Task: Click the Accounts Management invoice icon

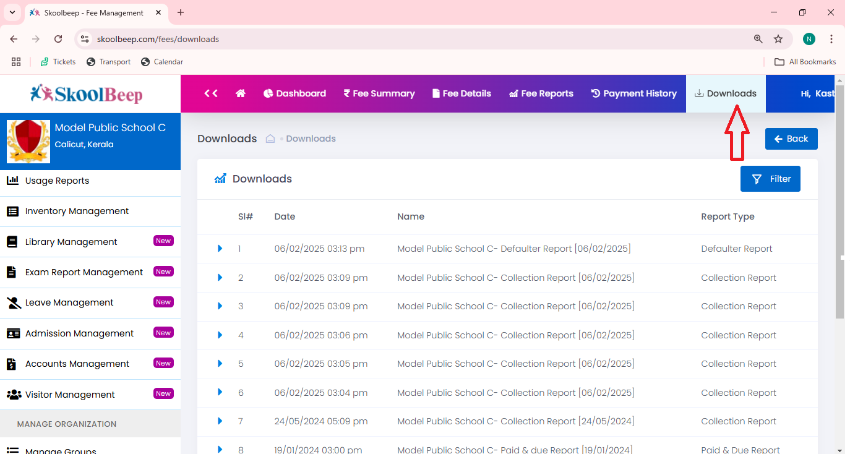Action: [x=11, y=364]
